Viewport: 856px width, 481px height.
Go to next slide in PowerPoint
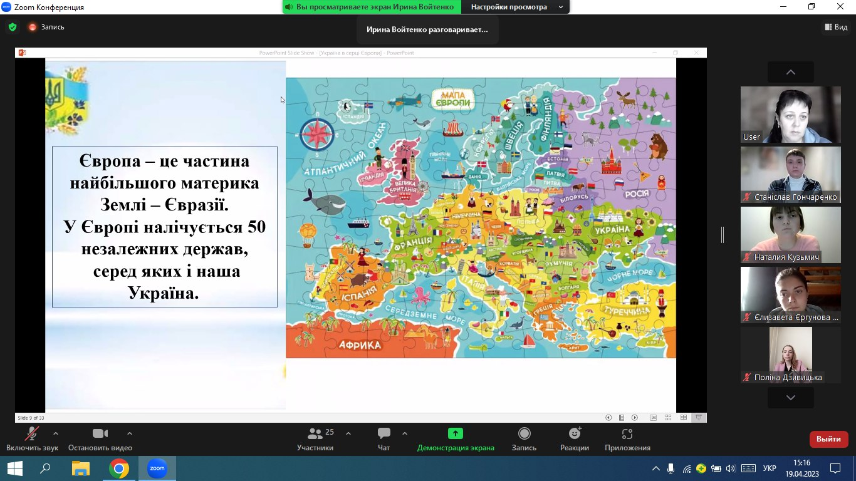[x=635, y=418]
